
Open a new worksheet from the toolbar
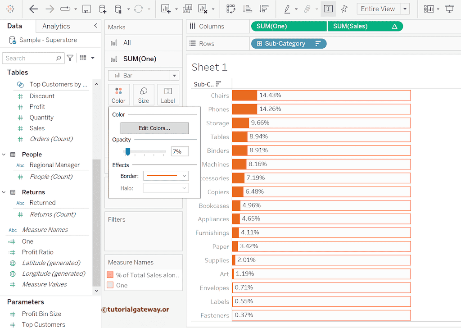click(165, 9)
